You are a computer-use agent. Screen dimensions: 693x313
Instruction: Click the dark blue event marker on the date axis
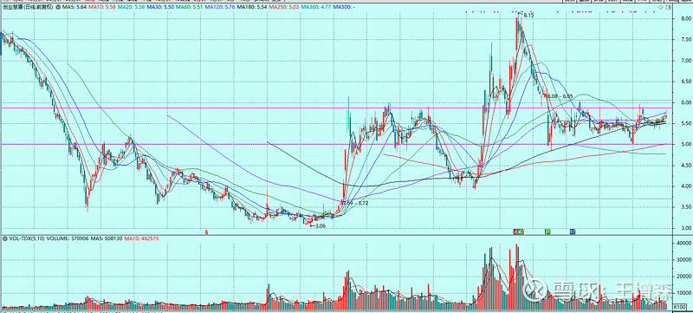pos(573,231)
